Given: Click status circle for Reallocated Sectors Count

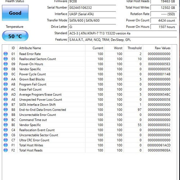Looking at the screenshot, I should pos(5,59).
